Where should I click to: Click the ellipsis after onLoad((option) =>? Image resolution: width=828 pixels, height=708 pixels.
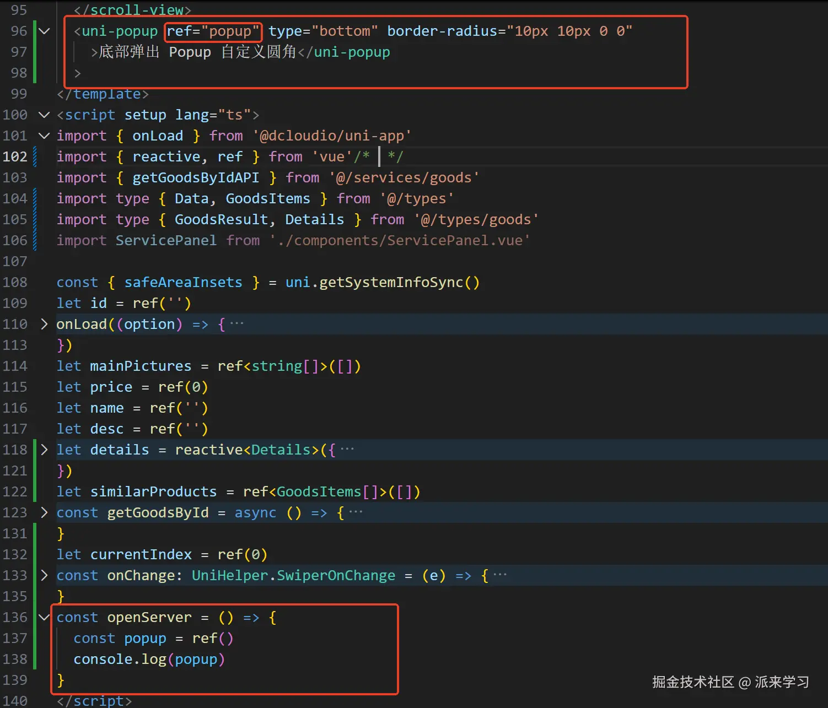pos(236,325)
